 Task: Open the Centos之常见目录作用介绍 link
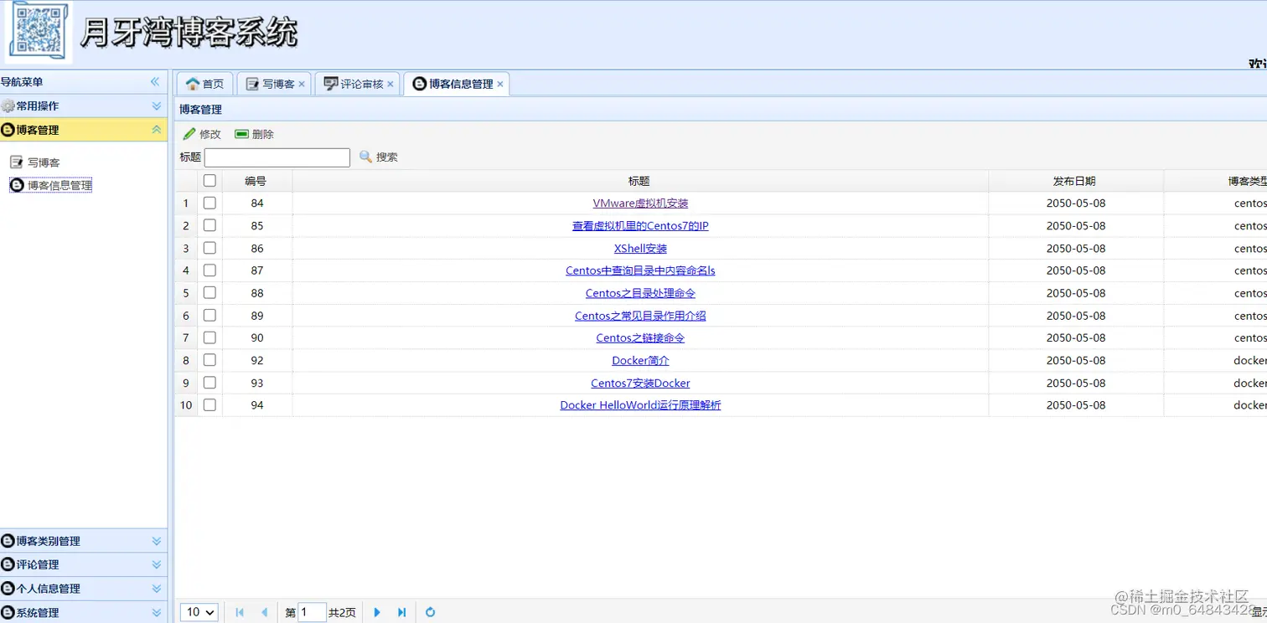point(640,316)
